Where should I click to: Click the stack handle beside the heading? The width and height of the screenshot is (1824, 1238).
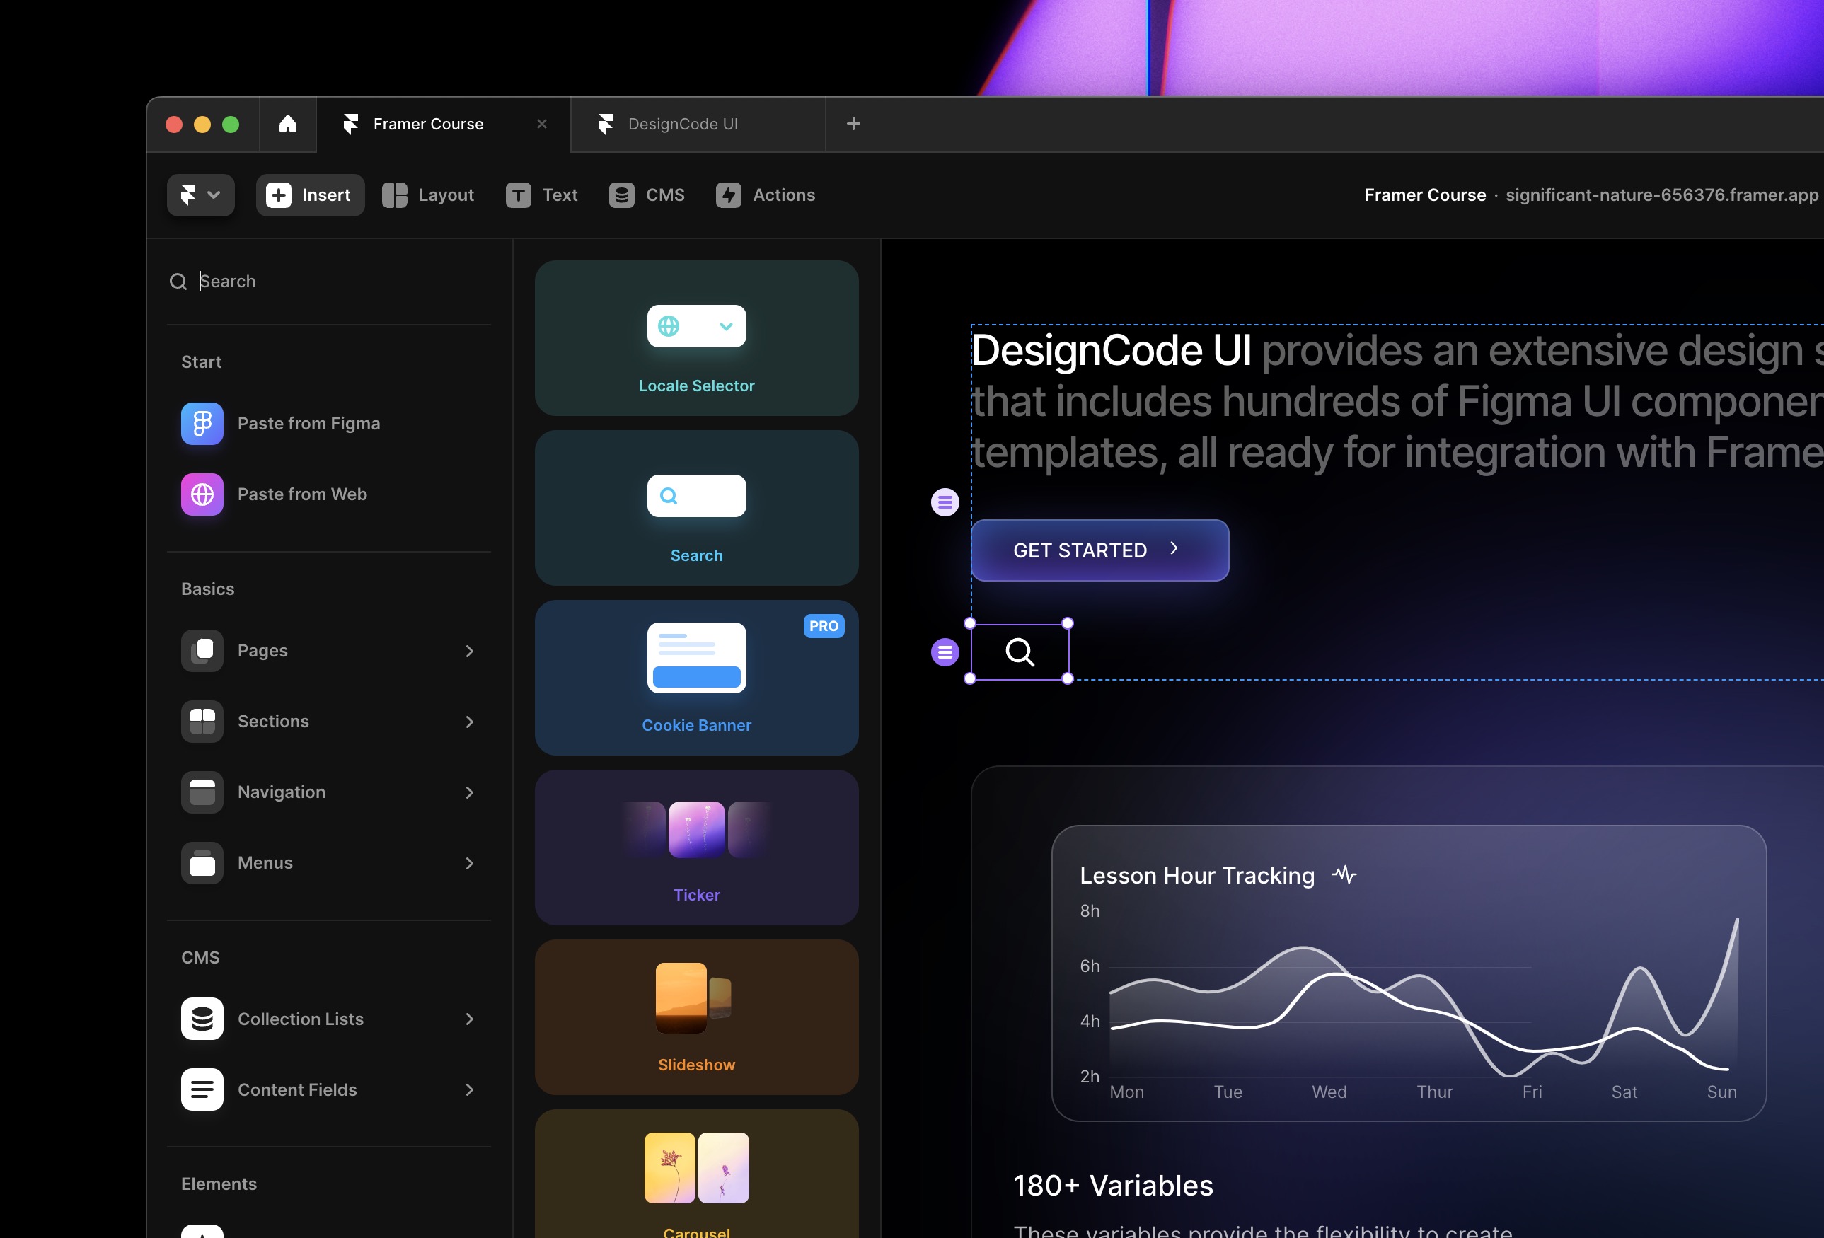click(x=945, y=502)
